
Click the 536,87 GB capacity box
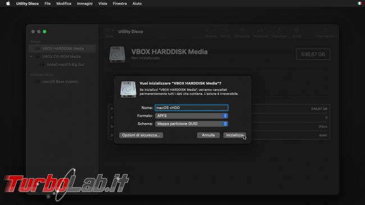[x=313, y=54]
